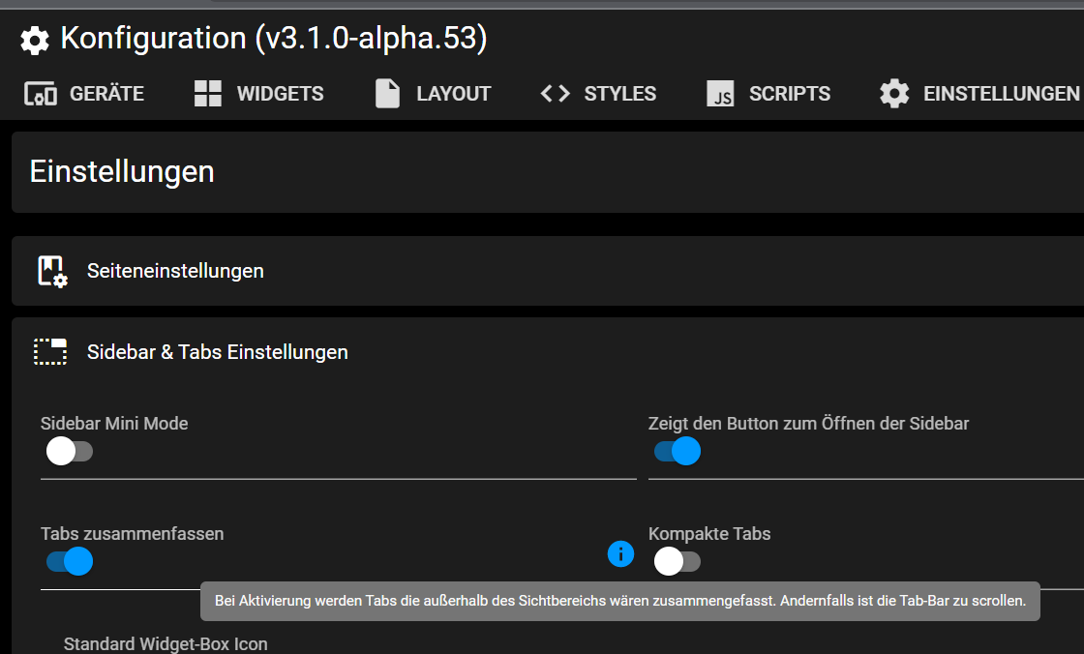The width and height of the screenshot is (1084, 654).
Task: Click the WIDGETS grid icon
Action: [x=205, y=93]
